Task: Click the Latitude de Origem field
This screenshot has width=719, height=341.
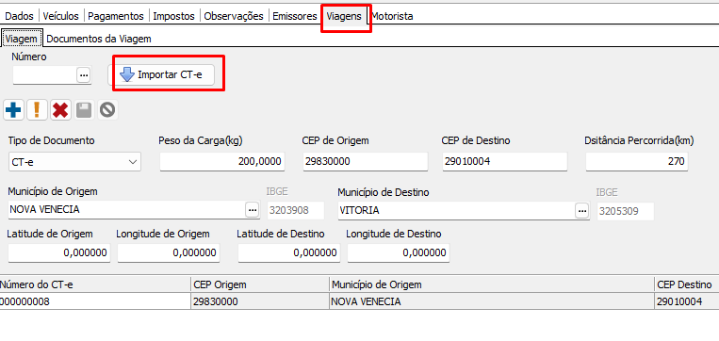Action: tap(59, 253)
